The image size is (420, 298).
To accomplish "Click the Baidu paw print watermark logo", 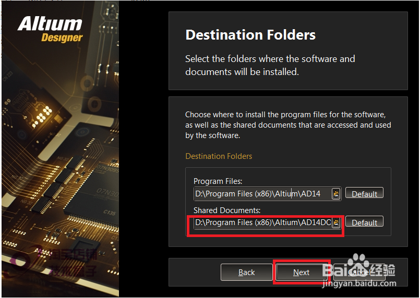I will [358, 261].
